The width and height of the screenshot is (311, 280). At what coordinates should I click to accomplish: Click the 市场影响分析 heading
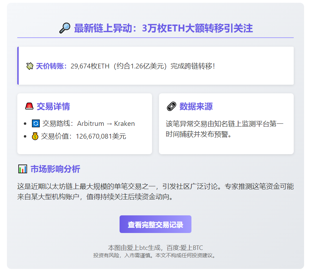[55, 169]
